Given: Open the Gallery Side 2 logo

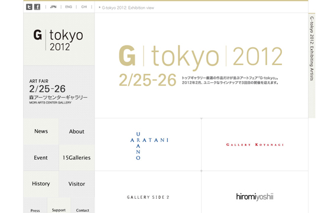Looking at the screenshot, I should point(148,197).
